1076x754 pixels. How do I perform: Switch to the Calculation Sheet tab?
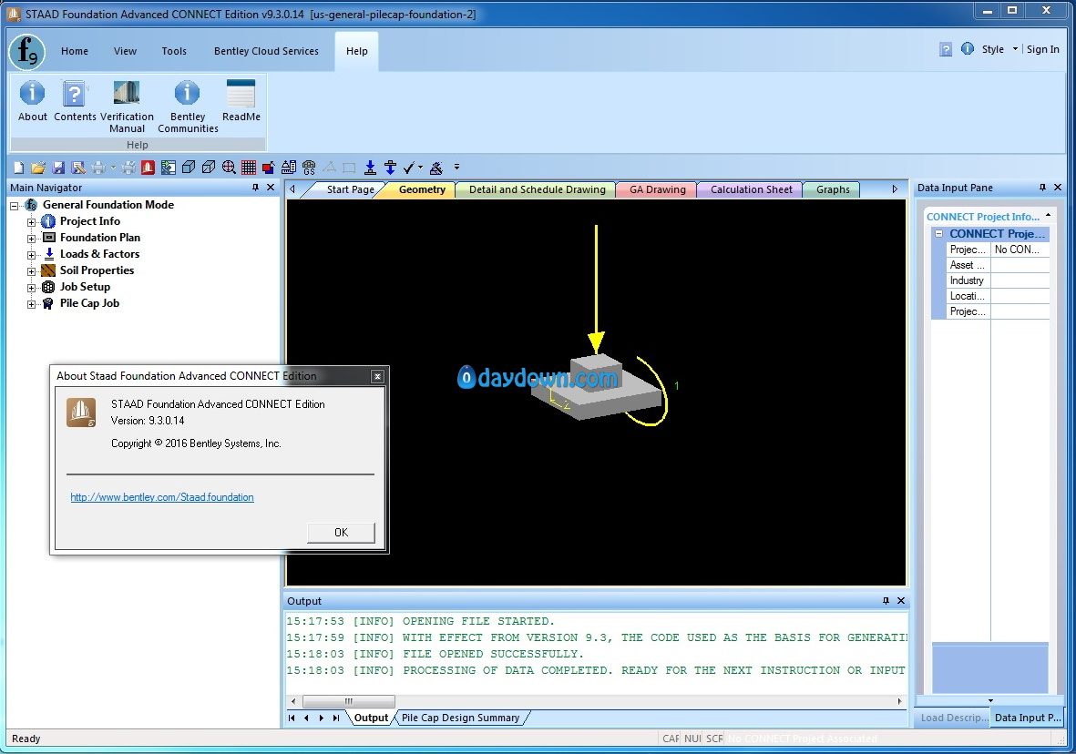[x=752, y=189]
